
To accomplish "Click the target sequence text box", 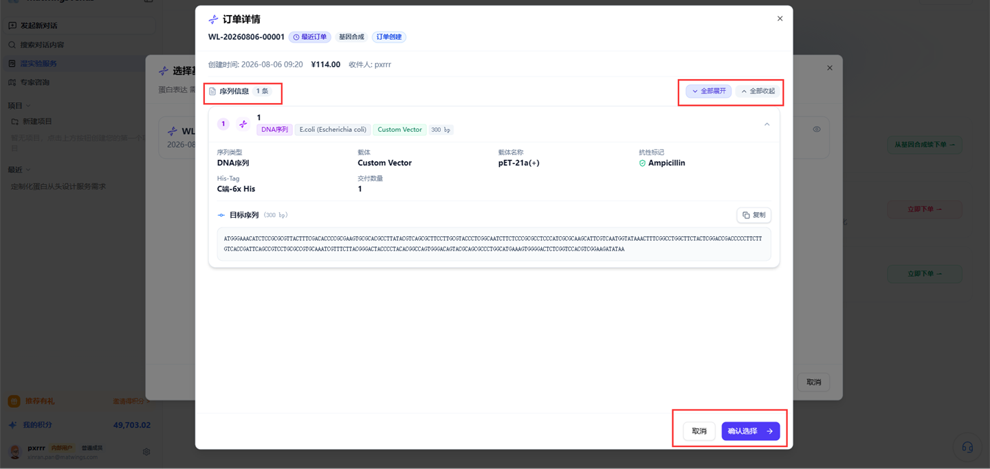I will [494, 244].
